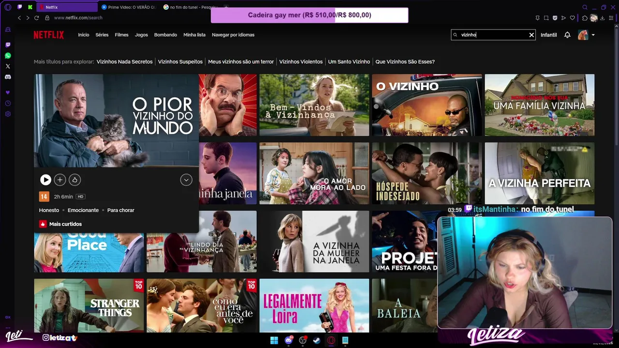Open browser downloads icon

click(603, 18)
